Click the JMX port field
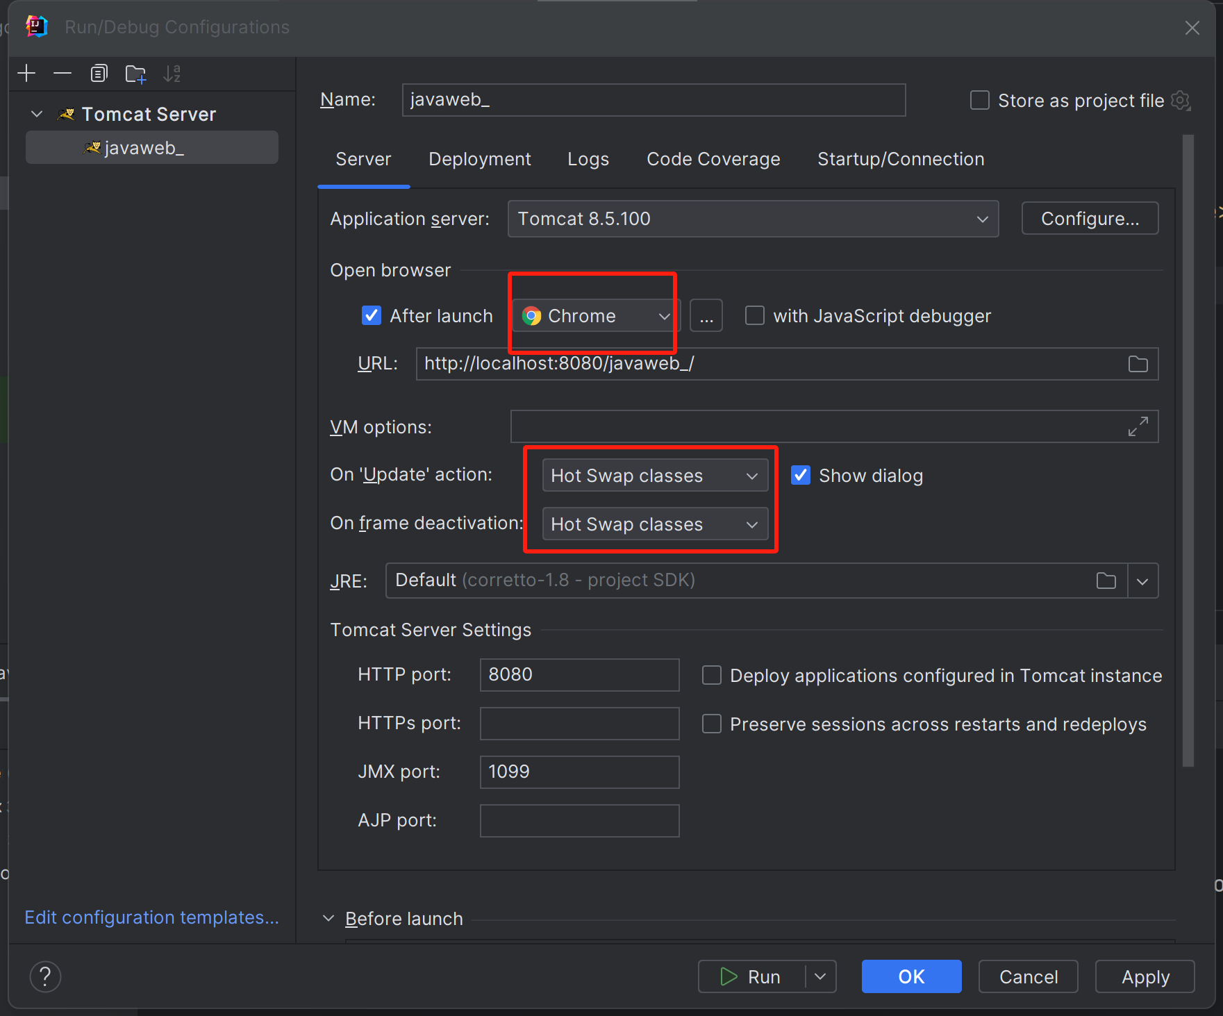1223x1016 pixels. (579, 772)
